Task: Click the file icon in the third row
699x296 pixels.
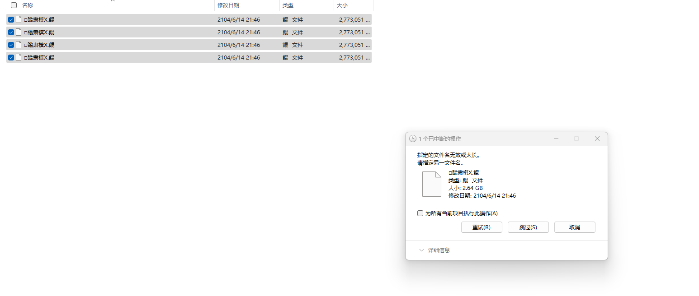Action: 19,45
